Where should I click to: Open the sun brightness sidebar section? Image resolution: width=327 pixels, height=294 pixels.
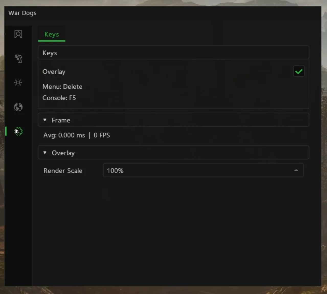18,83
